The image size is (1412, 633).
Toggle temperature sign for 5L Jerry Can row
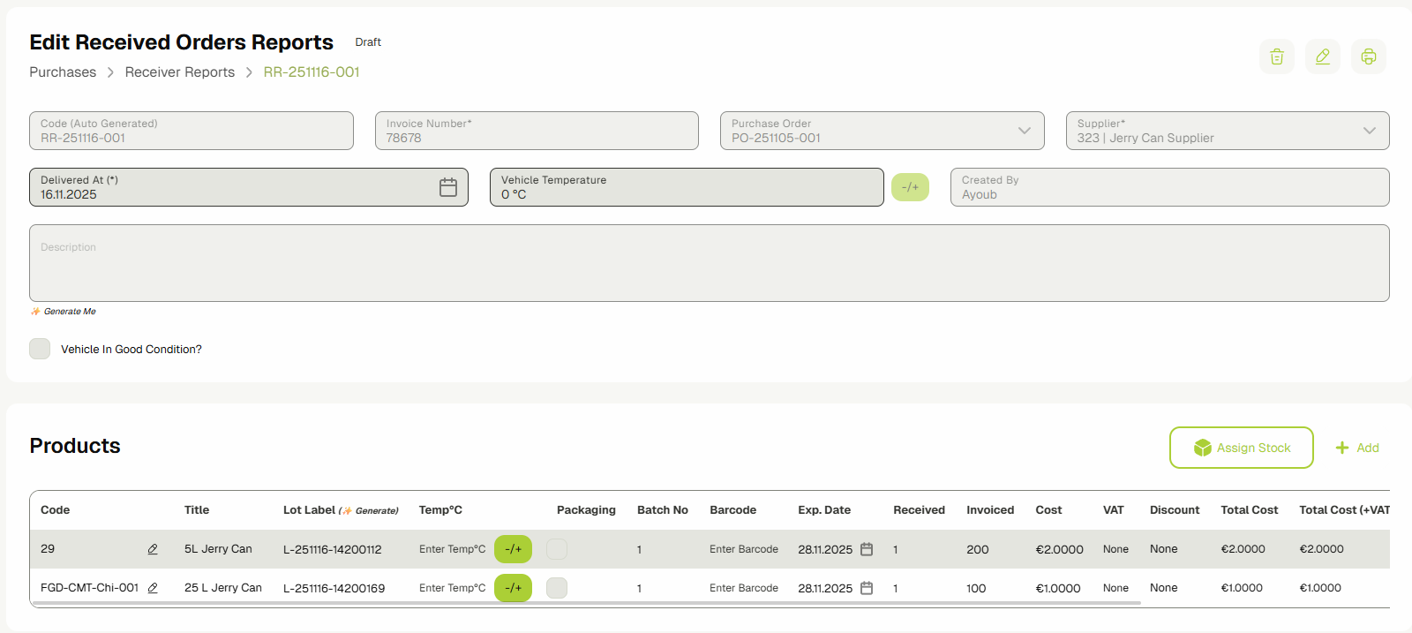click(x=513, y=549)
